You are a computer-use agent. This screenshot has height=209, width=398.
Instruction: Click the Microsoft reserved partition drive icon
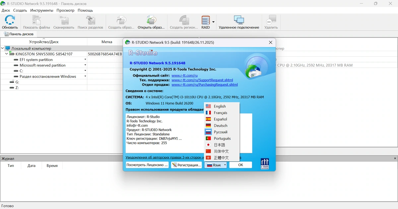point(16,65)
